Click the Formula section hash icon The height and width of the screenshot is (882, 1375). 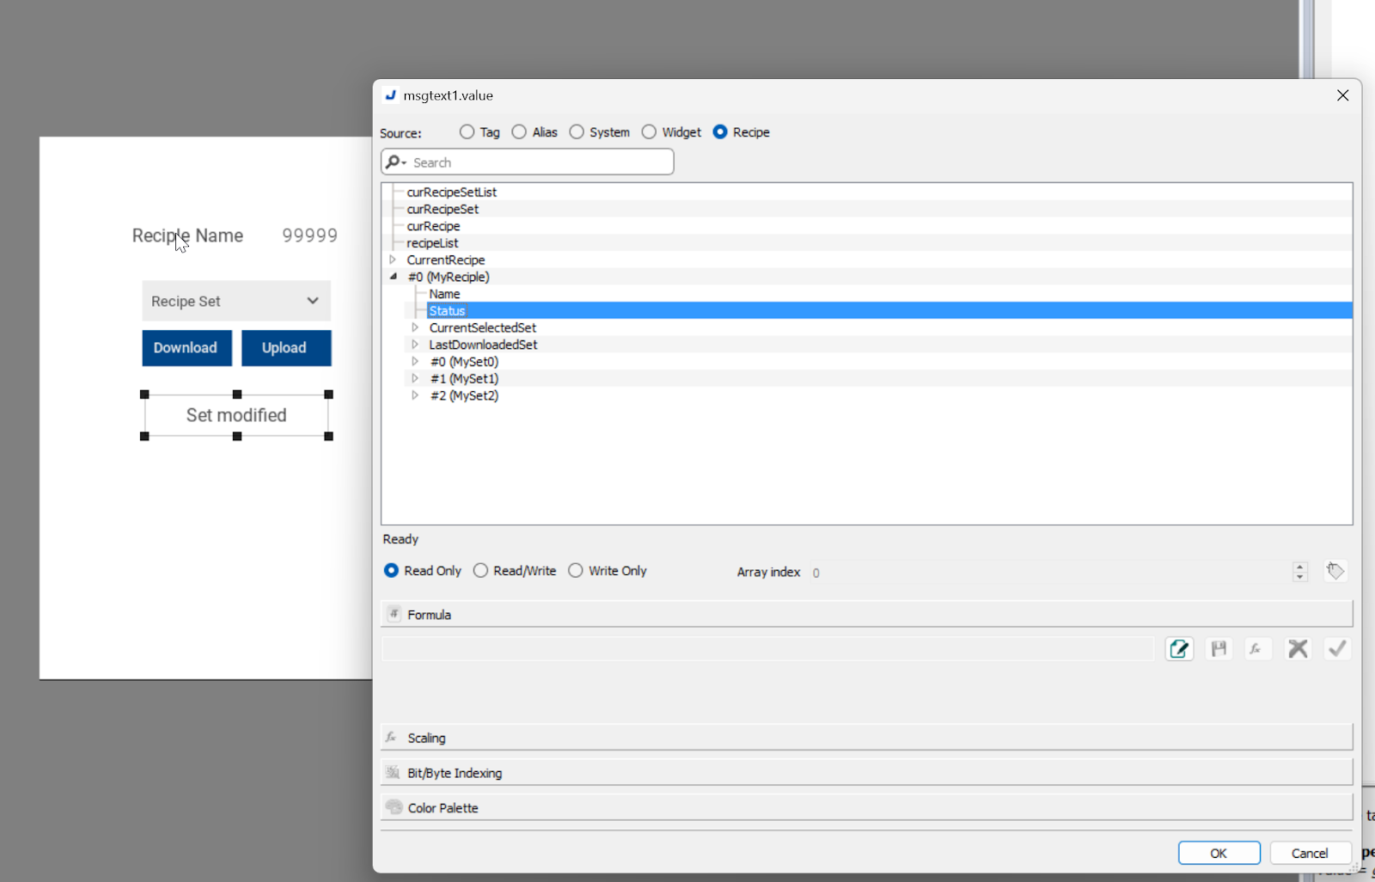click(x=394, y=614)
